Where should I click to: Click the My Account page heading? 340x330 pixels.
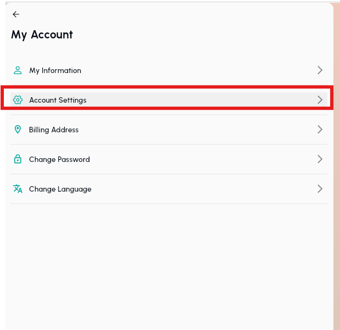click(x=42, y=35)
